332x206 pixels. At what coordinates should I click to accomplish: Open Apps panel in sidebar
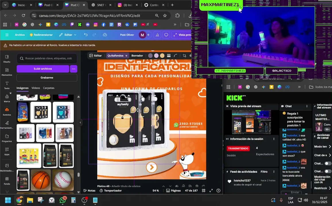tap(7, 151)
